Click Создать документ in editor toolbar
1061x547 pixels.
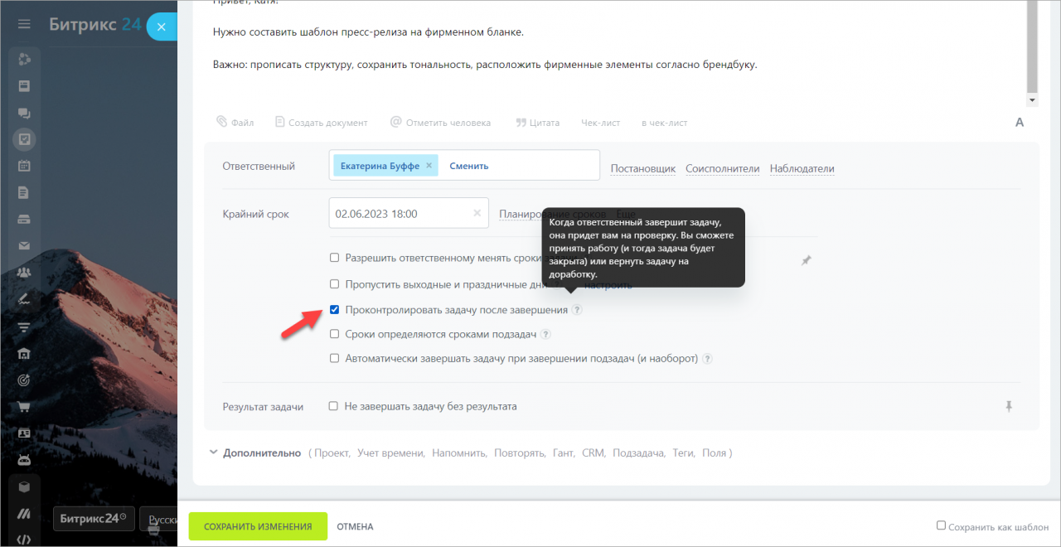322,122
